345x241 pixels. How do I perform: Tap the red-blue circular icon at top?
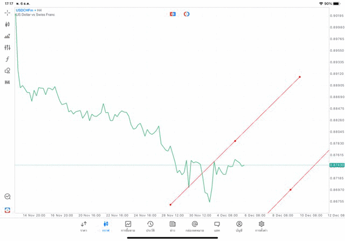187,14
